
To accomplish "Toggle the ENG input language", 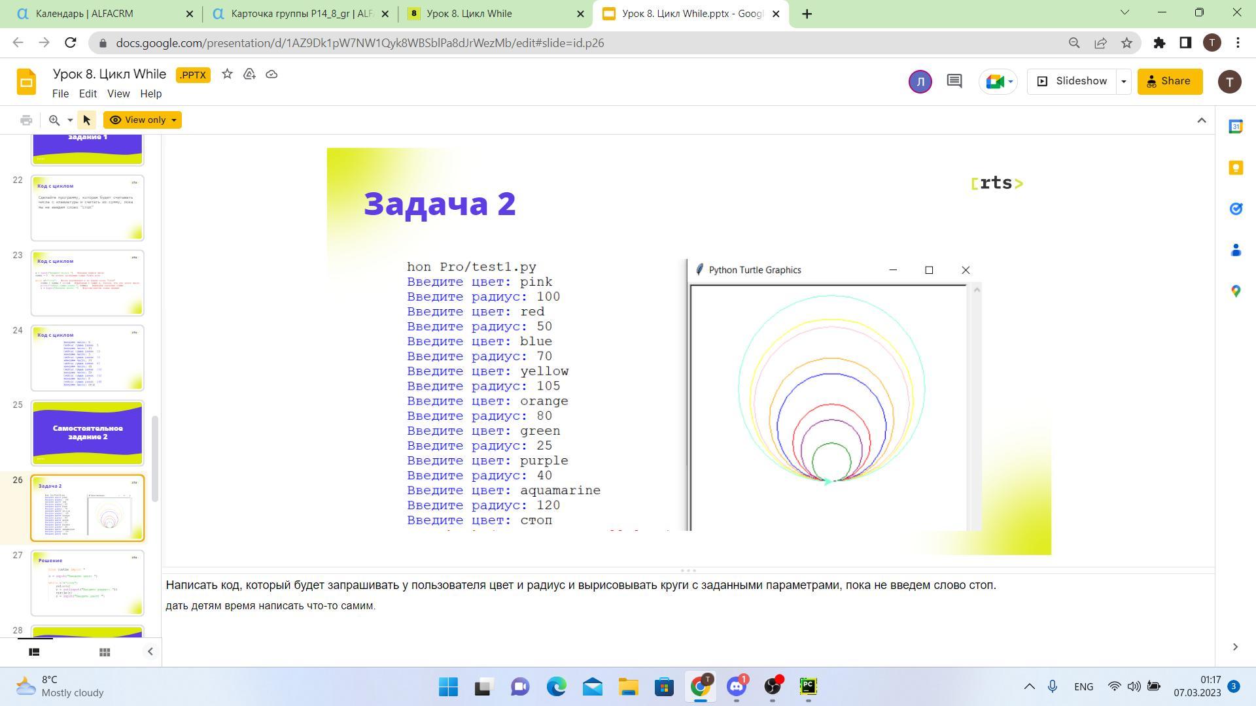I will click(x=1083, y=686).
